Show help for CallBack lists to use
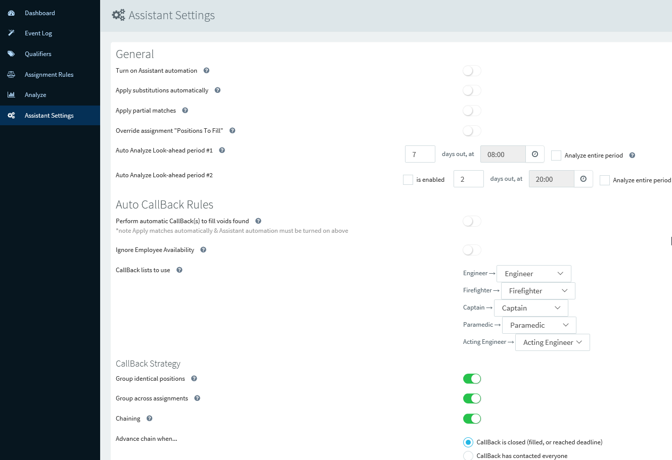The width and height of the screenshot is (672, 460). tap(179, 270)
